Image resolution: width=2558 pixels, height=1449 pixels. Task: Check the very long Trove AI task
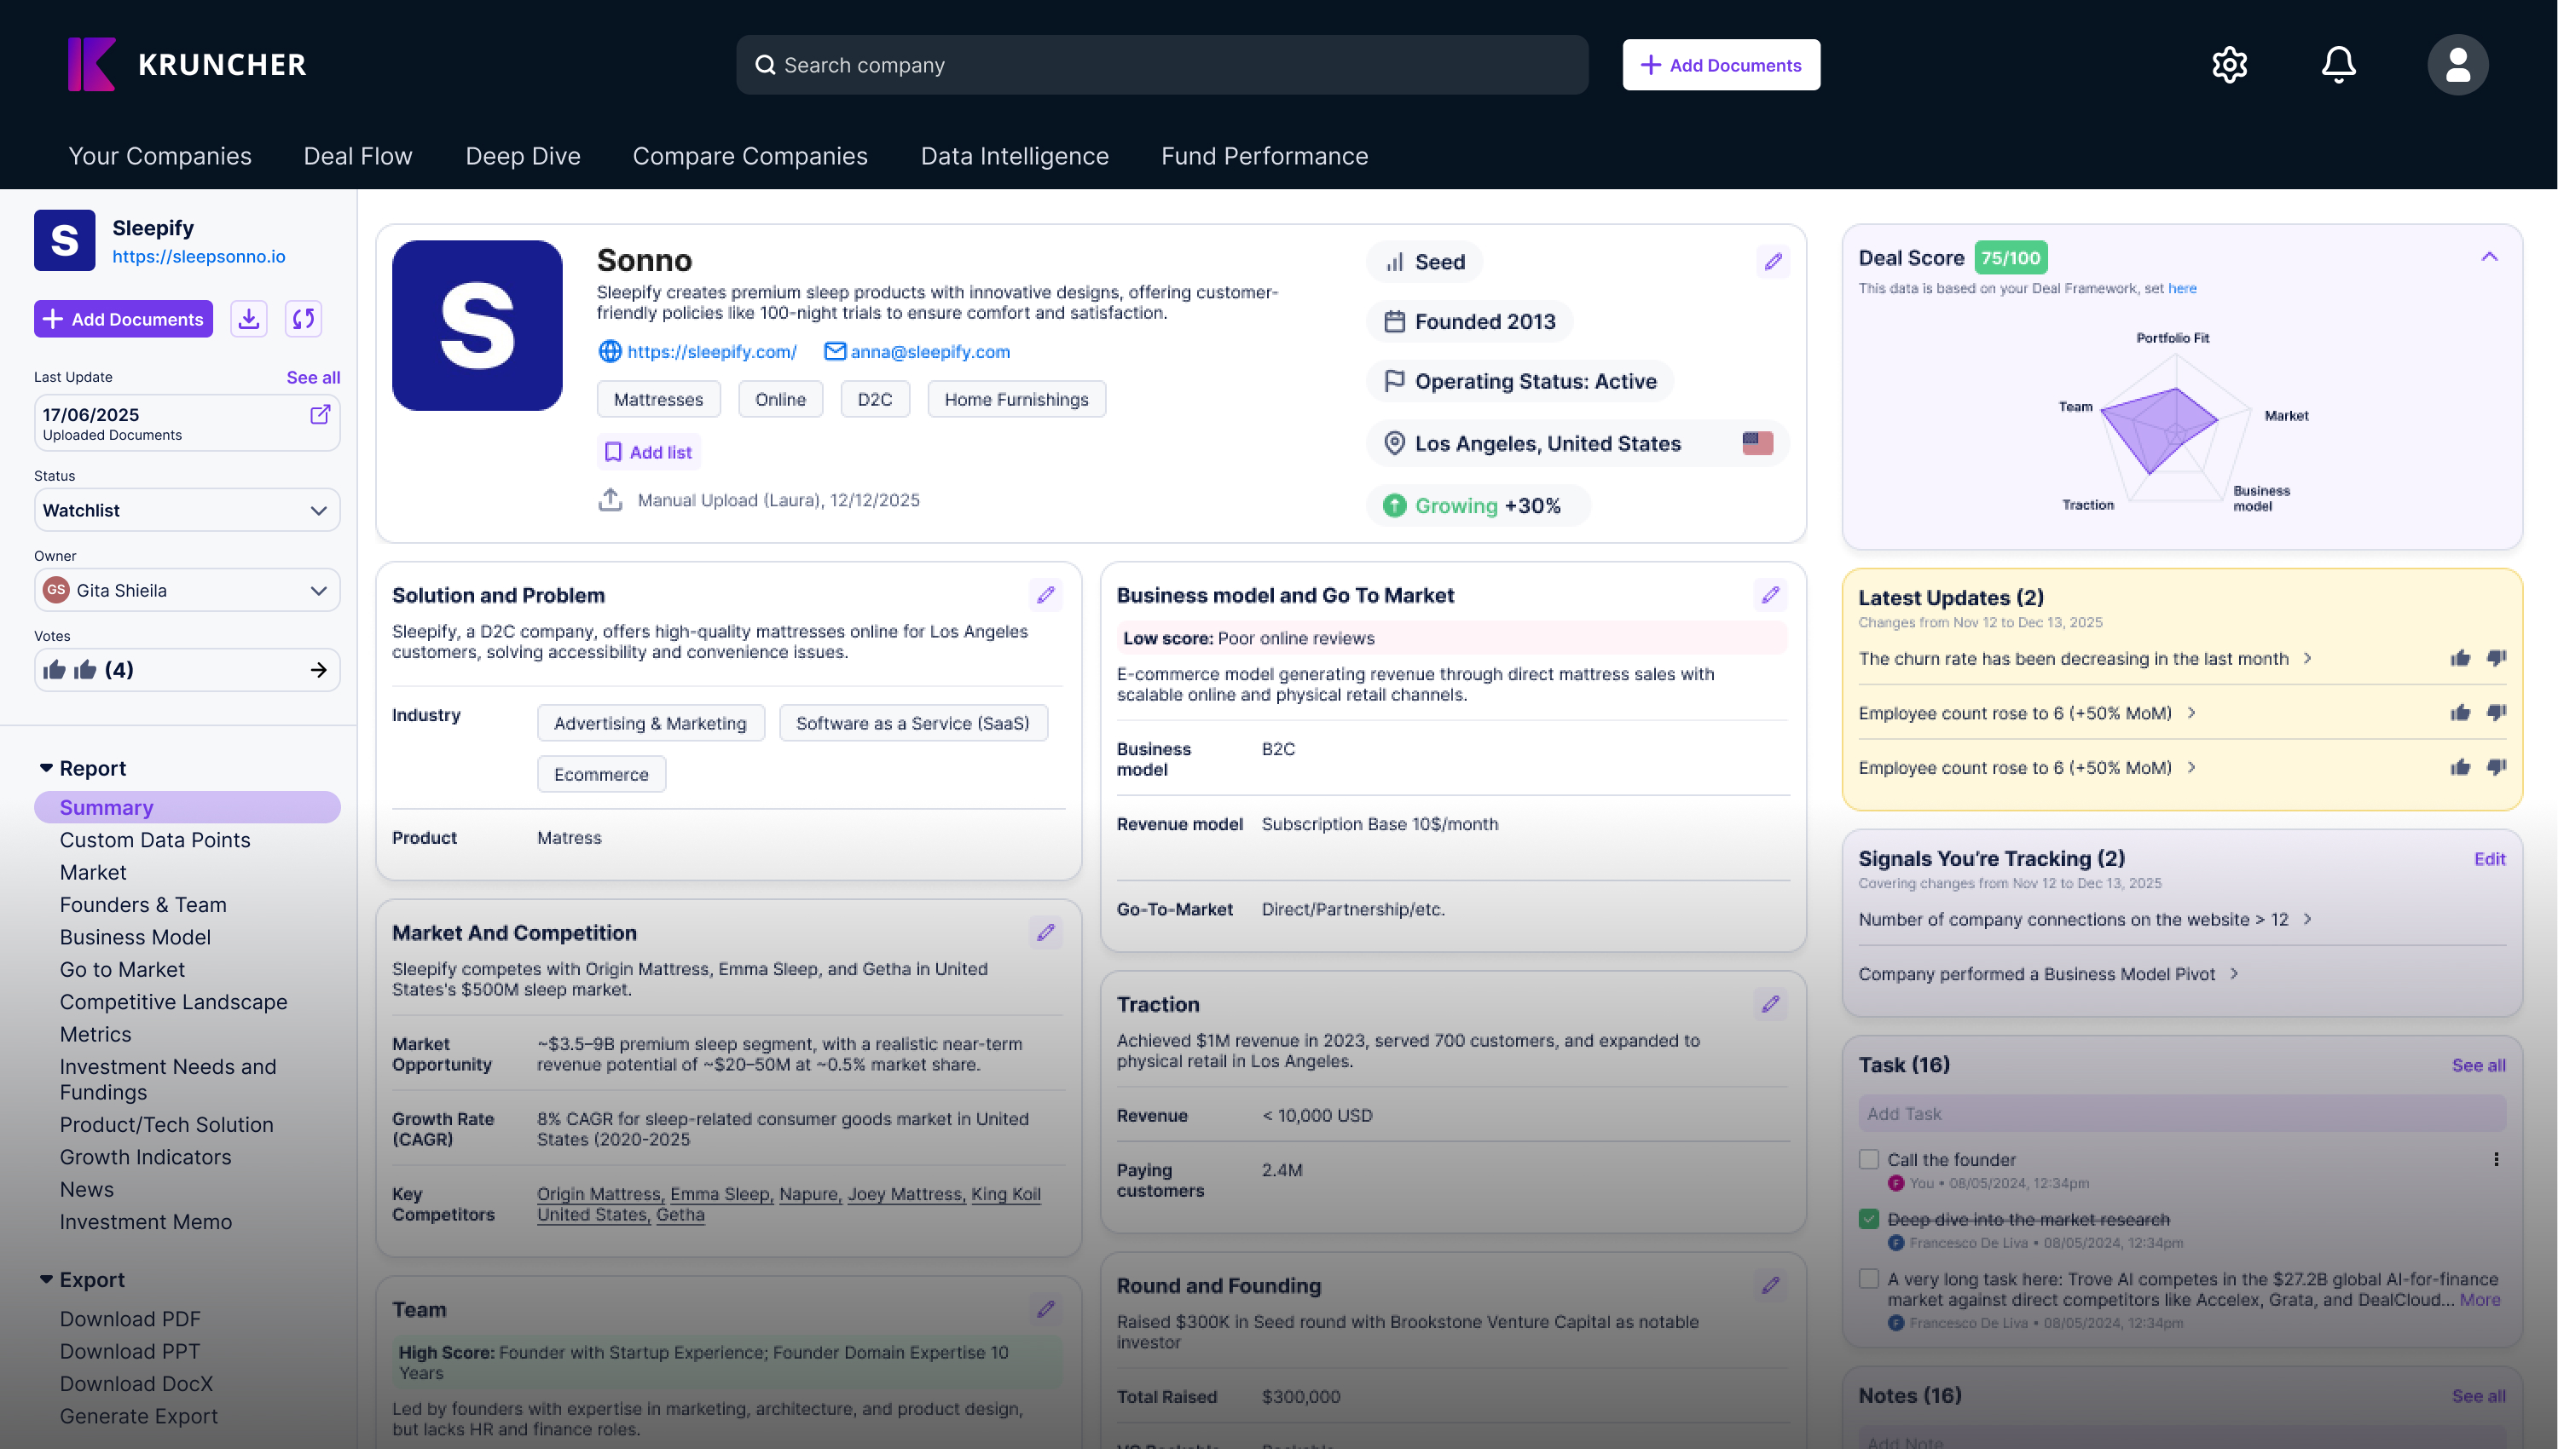point(1869,1279)
